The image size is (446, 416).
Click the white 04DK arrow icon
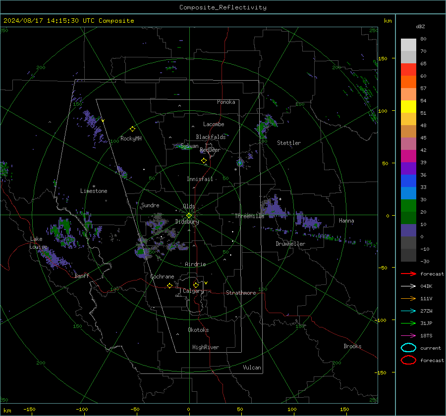408,286
